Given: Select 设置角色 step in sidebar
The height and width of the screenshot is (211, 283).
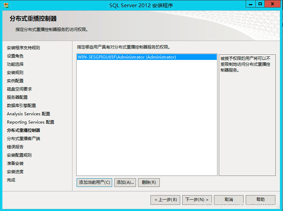Looking at the screenshot, I should pos(15,56).
